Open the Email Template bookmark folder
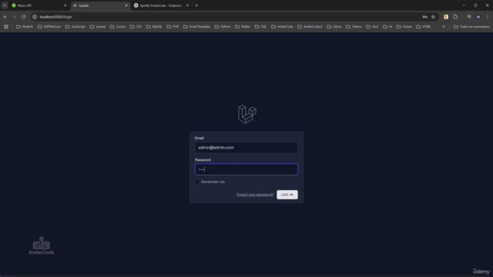The height and width of the screenshot is (277, 493). pos(196,27)
